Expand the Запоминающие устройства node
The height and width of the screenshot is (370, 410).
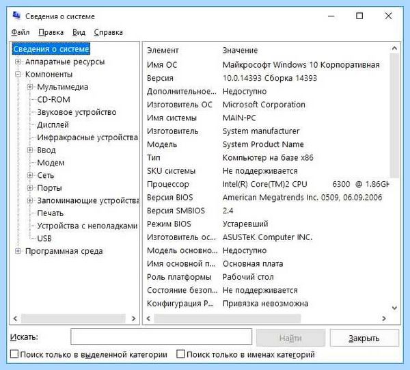pos(30,200)
